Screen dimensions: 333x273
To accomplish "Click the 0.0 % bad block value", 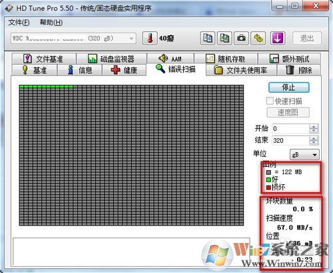I will point(303,209).
